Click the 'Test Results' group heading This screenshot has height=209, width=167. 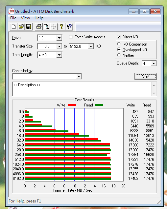click(x=84, y=100)
